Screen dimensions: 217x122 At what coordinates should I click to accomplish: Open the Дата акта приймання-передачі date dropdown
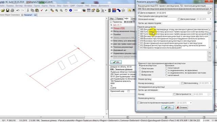click(191, 103)
